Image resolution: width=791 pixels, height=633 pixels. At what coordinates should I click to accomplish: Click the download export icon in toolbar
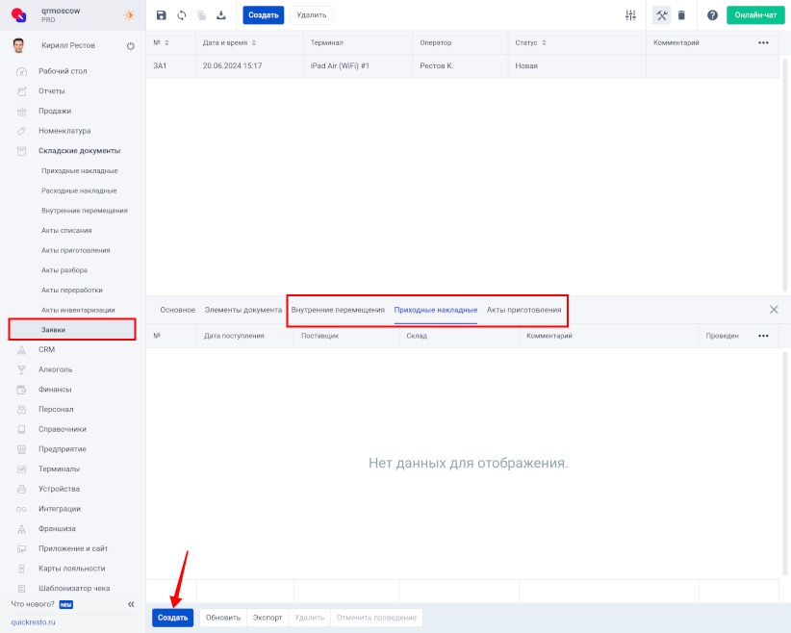click(x=221, y=15)
